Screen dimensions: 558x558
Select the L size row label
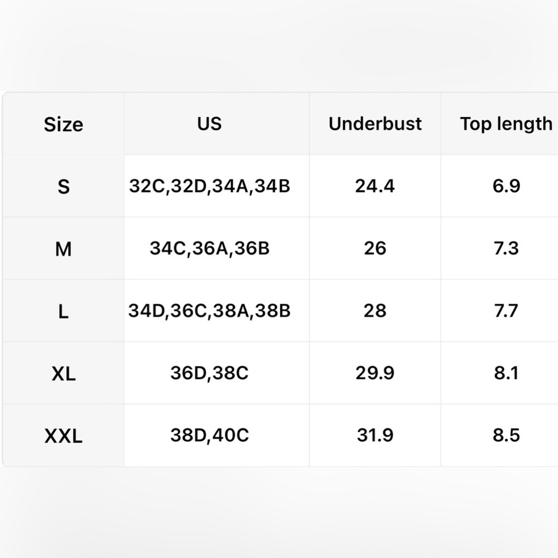click(64, 311)
